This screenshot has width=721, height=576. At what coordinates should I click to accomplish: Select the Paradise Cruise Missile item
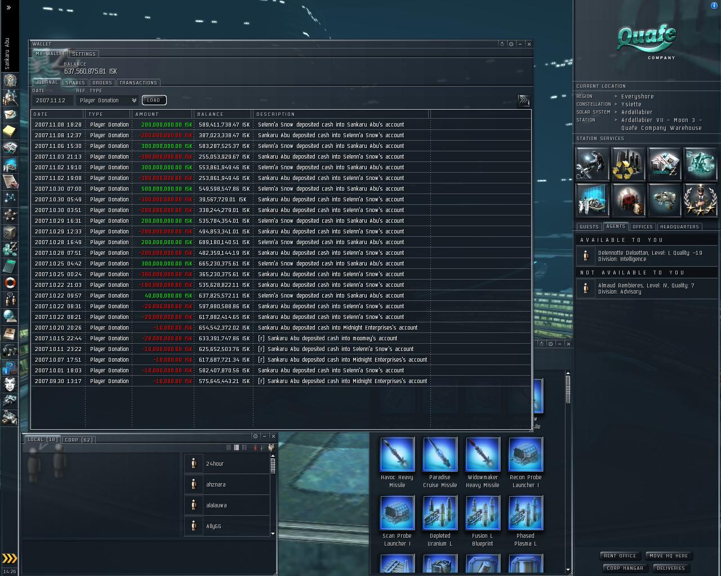(440, 462)
